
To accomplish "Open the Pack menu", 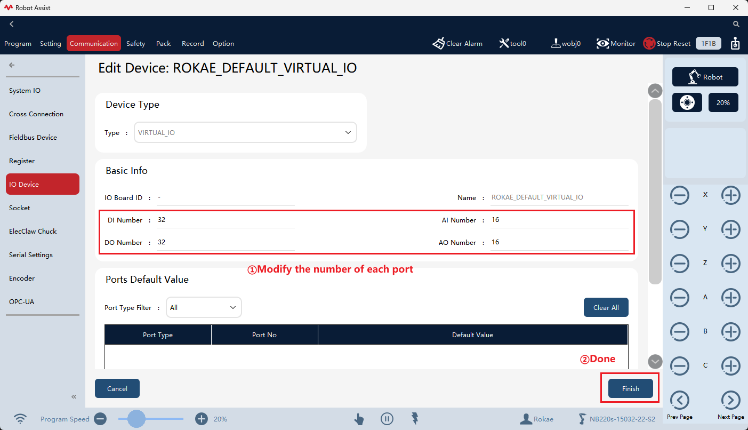I will (x=163, y=44).
